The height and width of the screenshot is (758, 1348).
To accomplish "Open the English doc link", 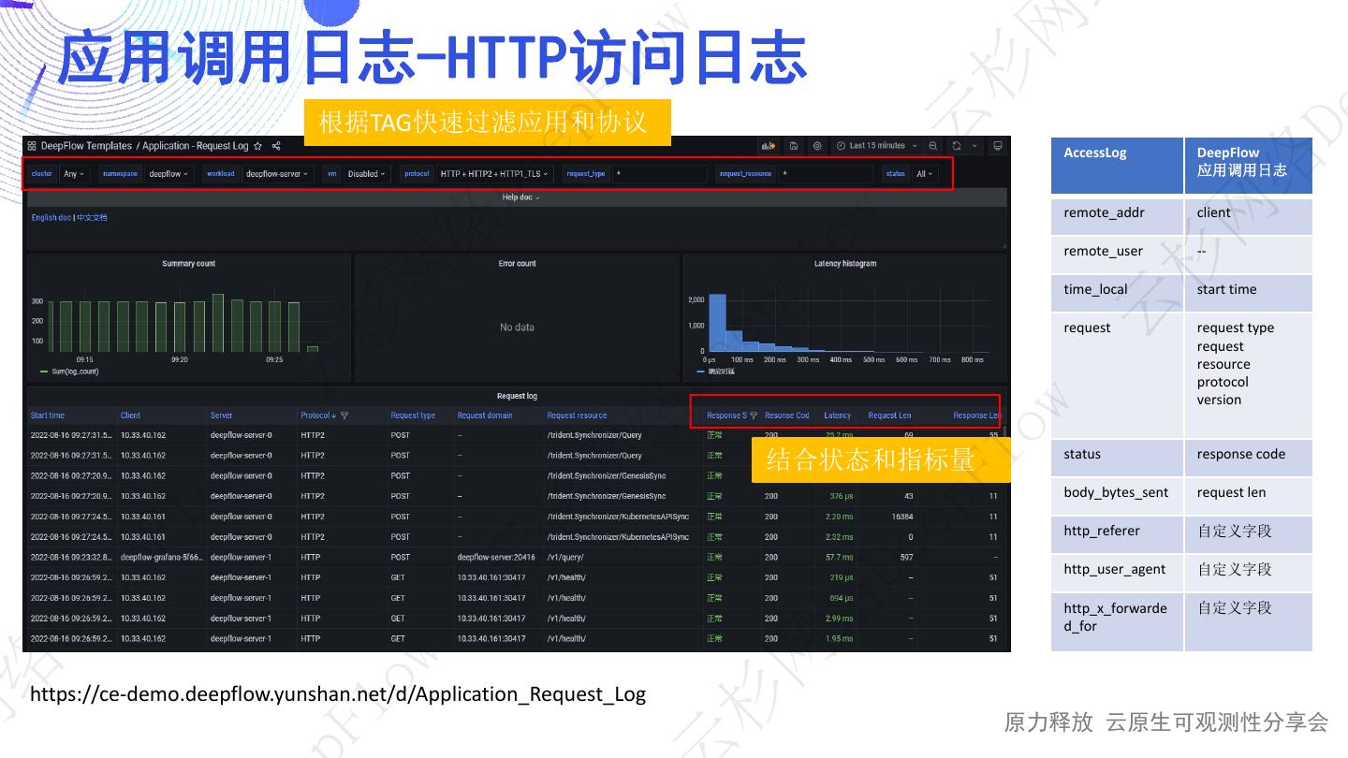I will 51,218.
